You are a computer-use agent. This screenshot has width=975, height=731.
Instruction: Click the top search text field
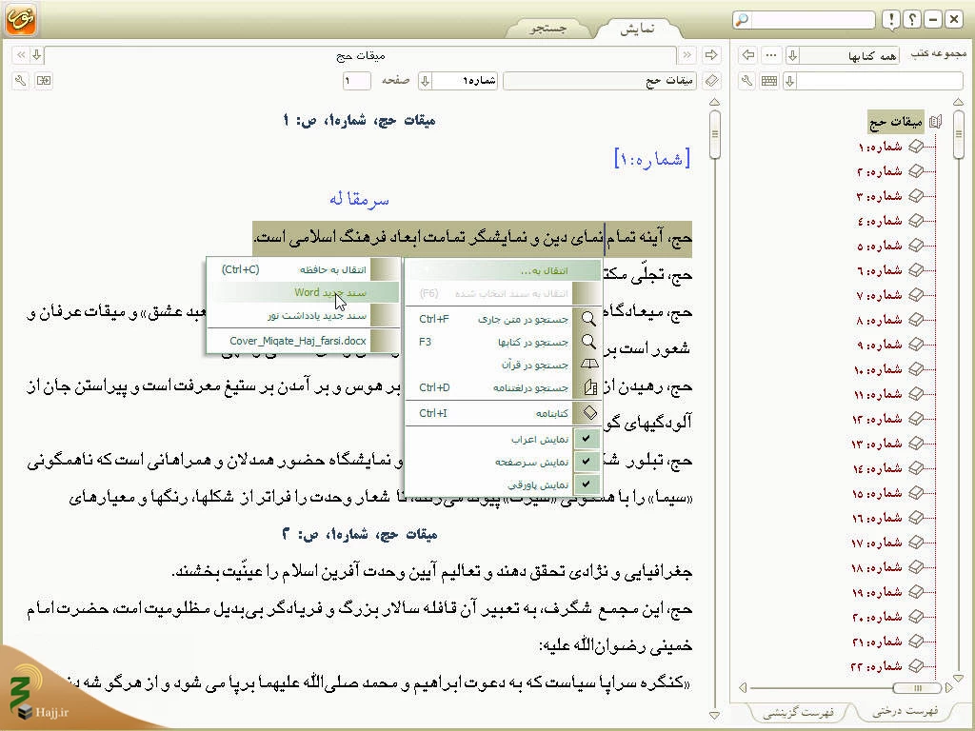click(x=812, y=20)
